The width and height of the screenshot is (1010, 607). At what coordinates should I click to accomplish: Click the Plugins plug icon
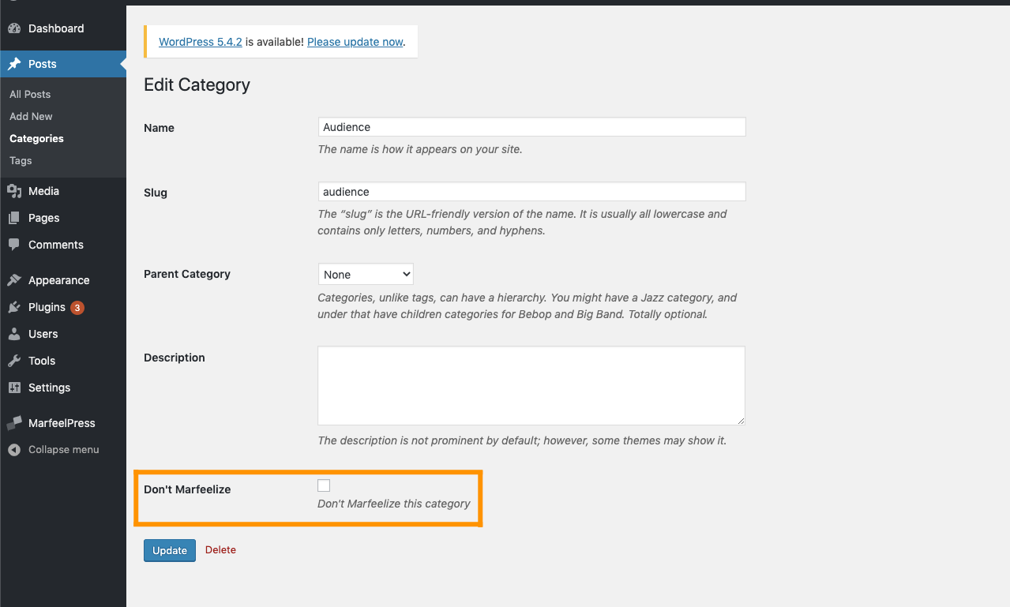click(x=14, y=307)
